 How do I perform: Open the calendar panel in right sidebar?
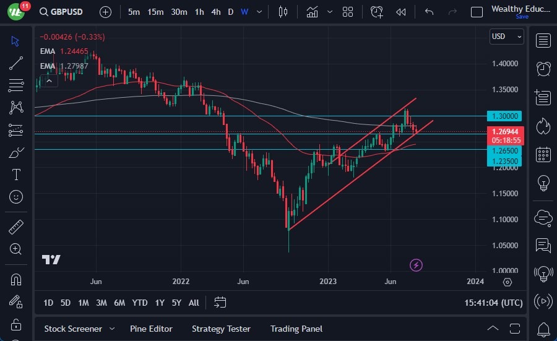tap(543, 154)
